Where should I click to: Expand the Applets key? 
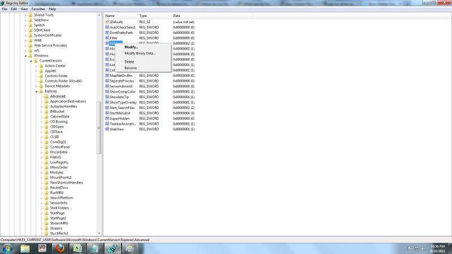pos(36,71)
